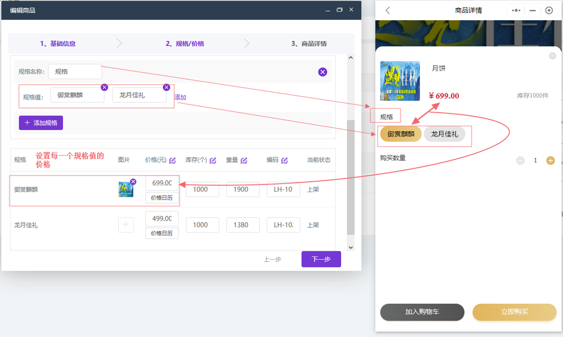The image size is (563, 337).
Task: Add an image for 龙月佳礼 row
Action: (126, 225)
